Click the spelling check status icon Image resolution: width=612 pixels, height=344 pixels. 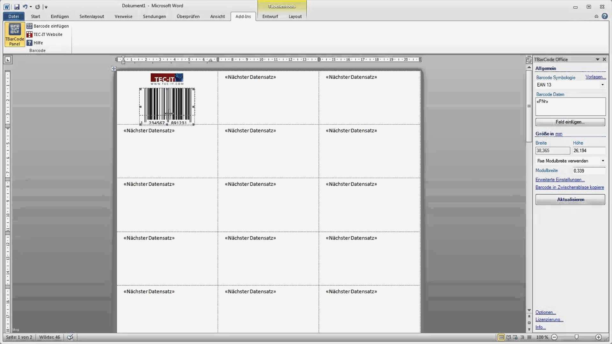click(70, 337)
